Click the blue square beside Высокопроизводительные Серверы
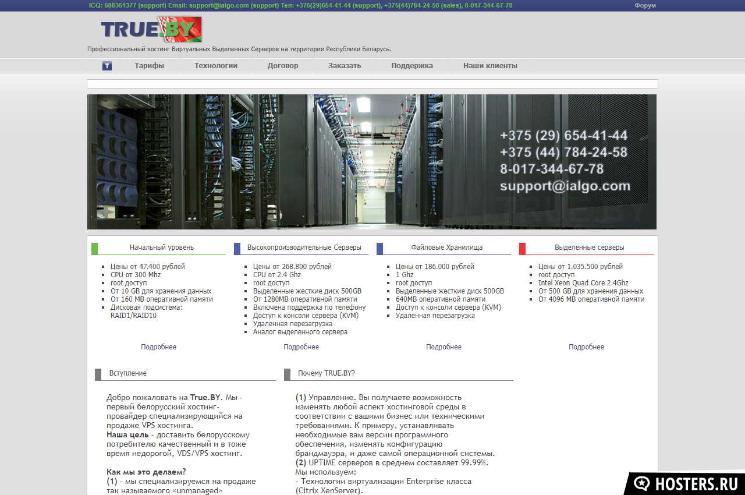 click(237, 249)
